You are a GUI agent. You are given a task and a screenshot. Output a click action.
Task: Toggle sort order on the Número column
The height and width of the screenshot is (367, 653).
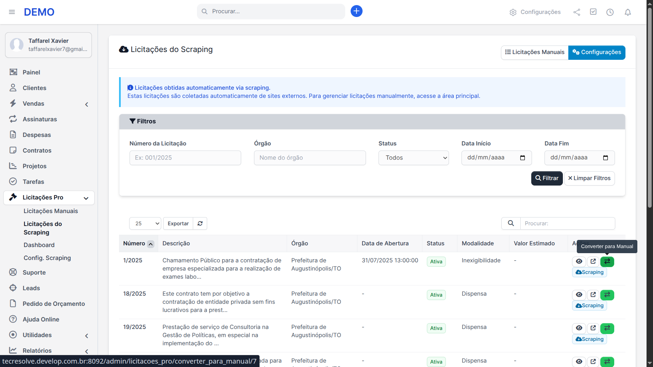(x=151, y=244)
